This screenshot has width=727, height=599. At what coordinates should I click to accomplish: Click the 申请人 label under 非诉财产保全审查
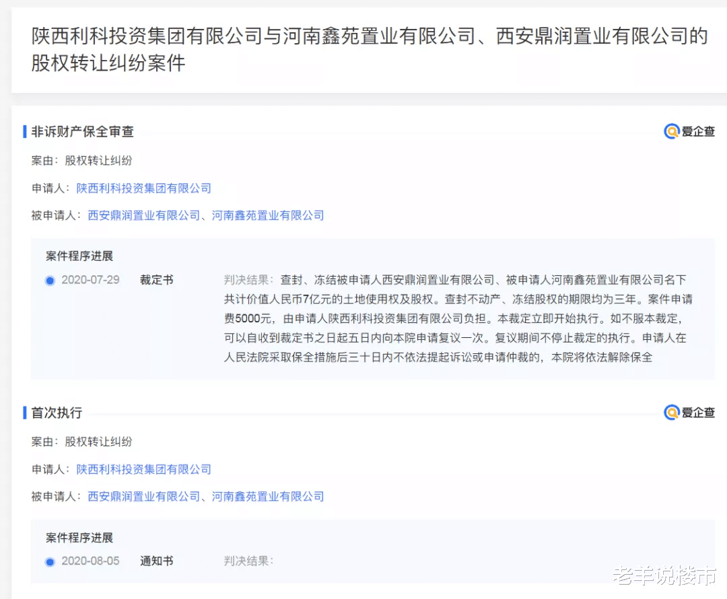(50, 188)
